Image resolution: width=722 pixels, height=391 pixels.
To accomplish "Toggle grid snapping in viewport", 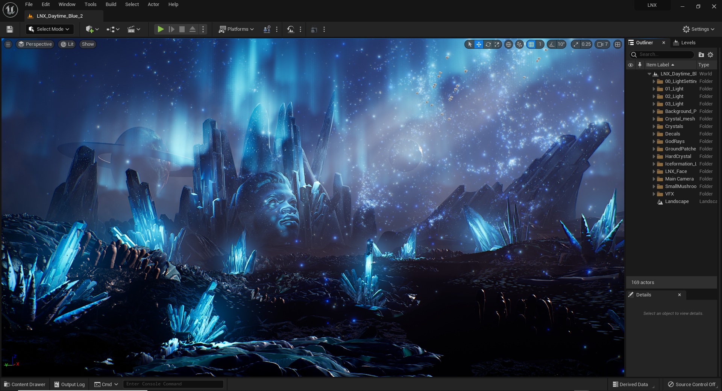I will 531,44.
